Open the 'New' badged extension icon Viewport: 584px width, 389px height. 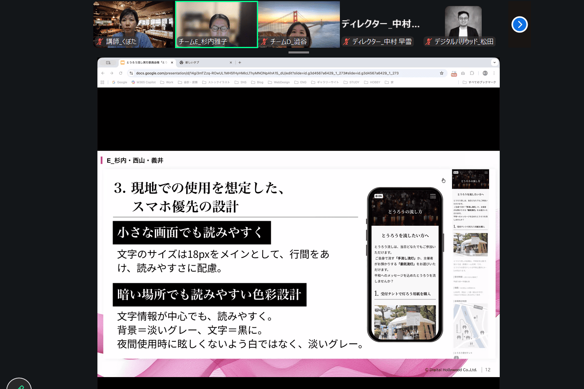point(454,73)
